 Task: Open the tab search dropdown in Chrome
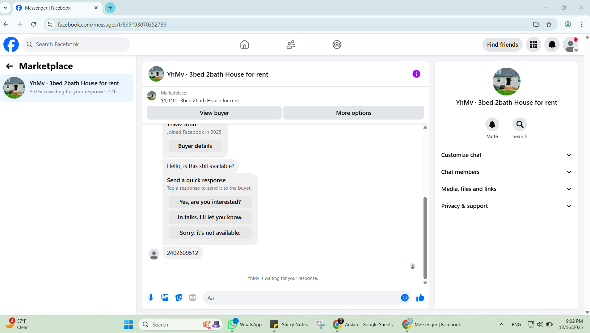(x=5, y=8)
